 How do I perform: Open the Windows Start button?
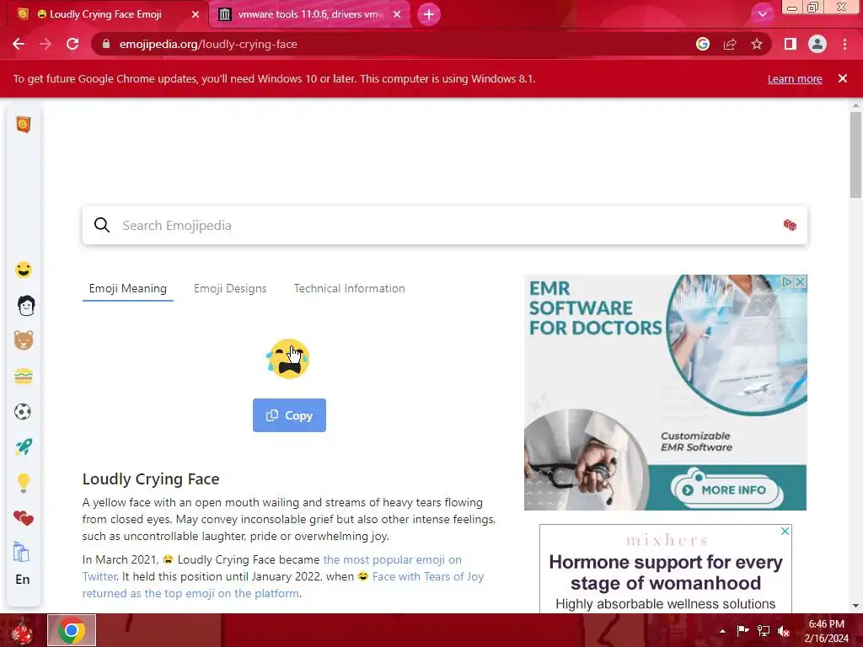(x=22, y=630)
